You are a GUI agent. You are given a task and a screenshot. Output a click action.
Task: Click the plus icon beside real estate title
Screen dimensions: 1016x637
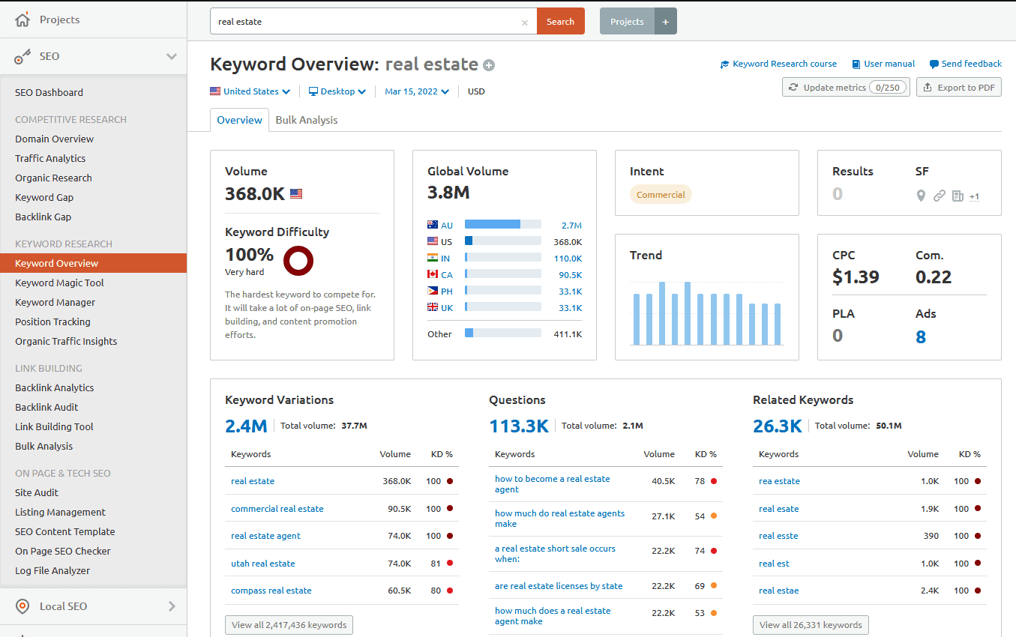(x=489, y=65)
